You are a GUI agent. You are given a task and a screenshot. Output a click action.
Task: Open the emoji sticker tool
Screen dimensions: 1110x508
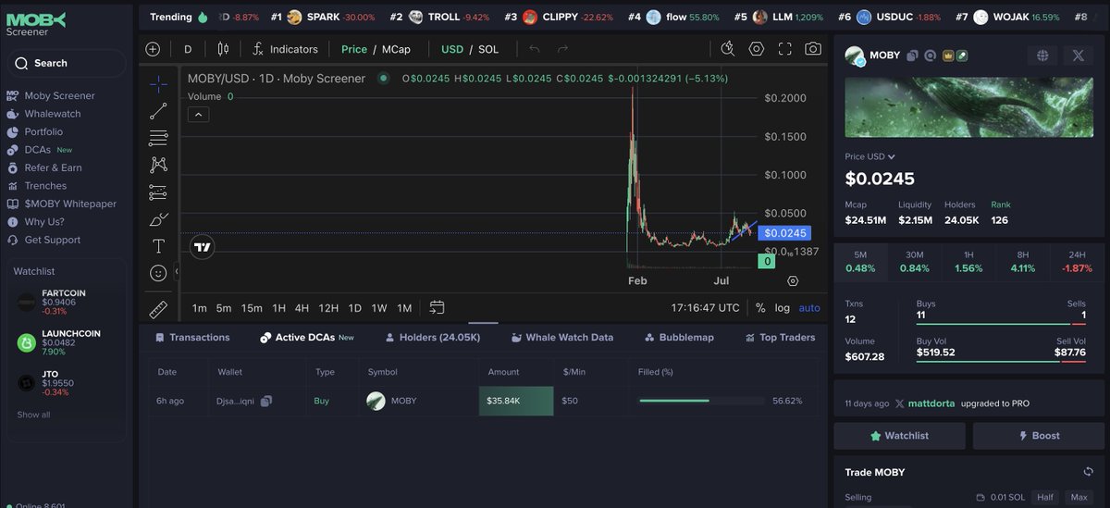(x=158, y=273)
